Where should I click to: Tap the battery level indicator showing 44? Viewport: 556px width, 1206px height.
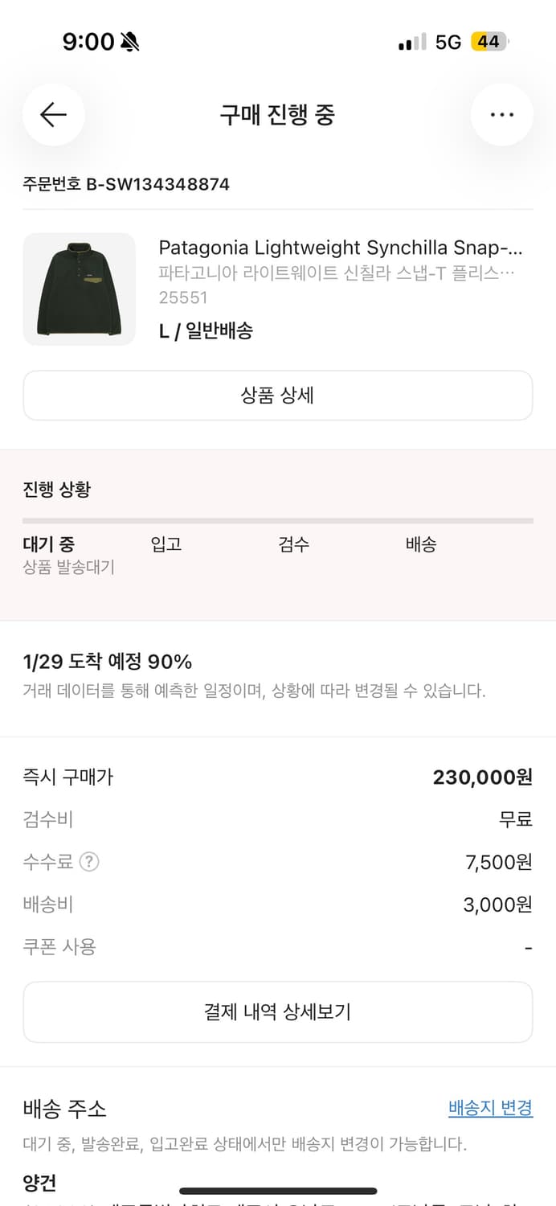coord(489,41)
